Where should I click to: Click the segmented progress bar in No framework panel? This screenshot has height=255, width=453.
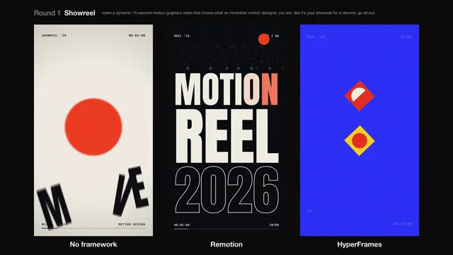point(93,228)
